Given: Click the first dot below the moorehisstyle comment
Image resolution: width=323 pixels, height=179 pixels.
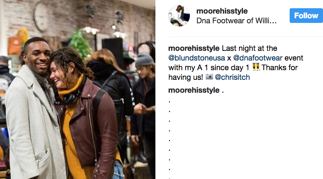Looking at the screenshot, I should (x=169, y=102).
